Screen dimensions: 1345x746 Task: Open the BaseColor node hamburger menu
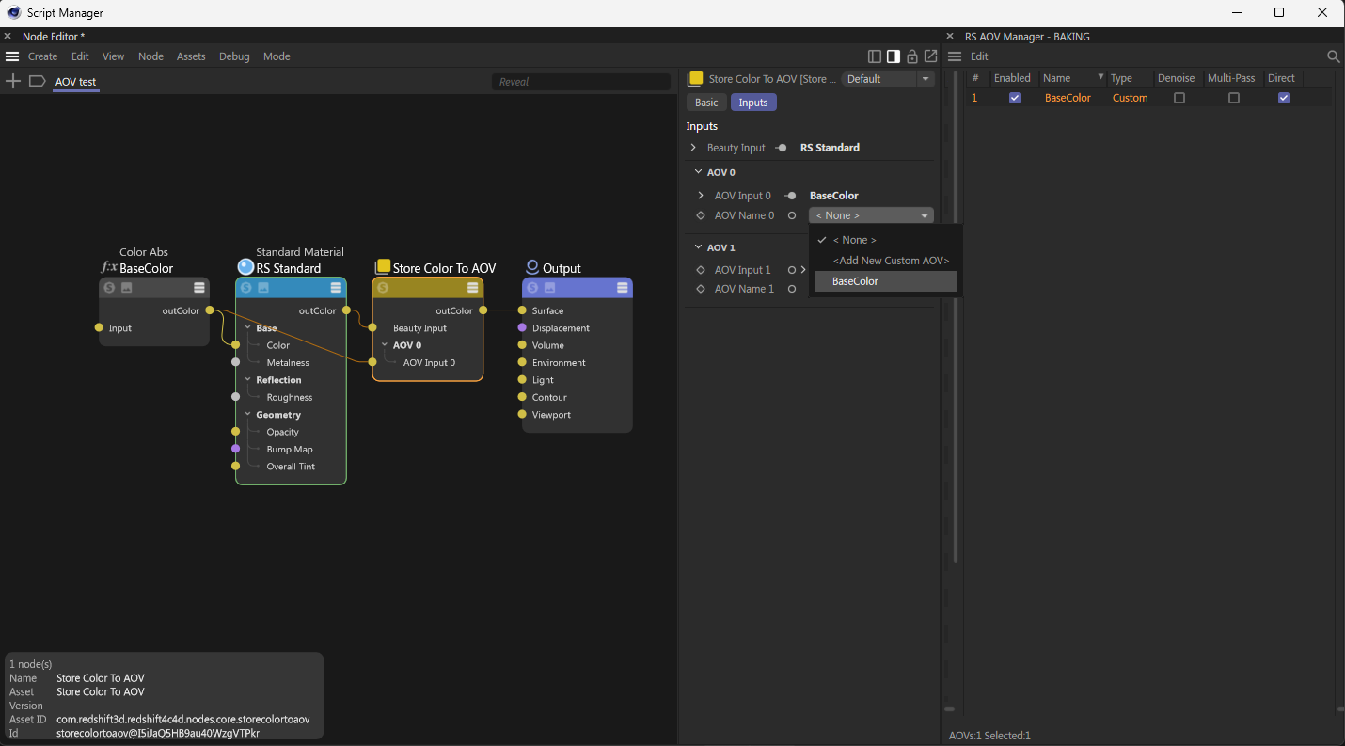tap(199, 288)
